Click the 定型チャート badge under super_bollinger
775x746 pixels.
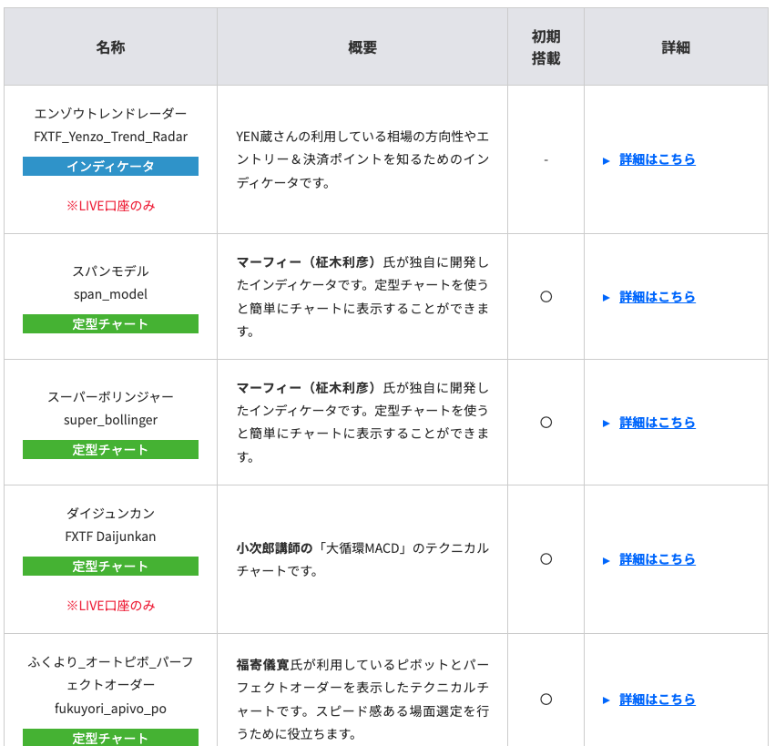point(110,450)
